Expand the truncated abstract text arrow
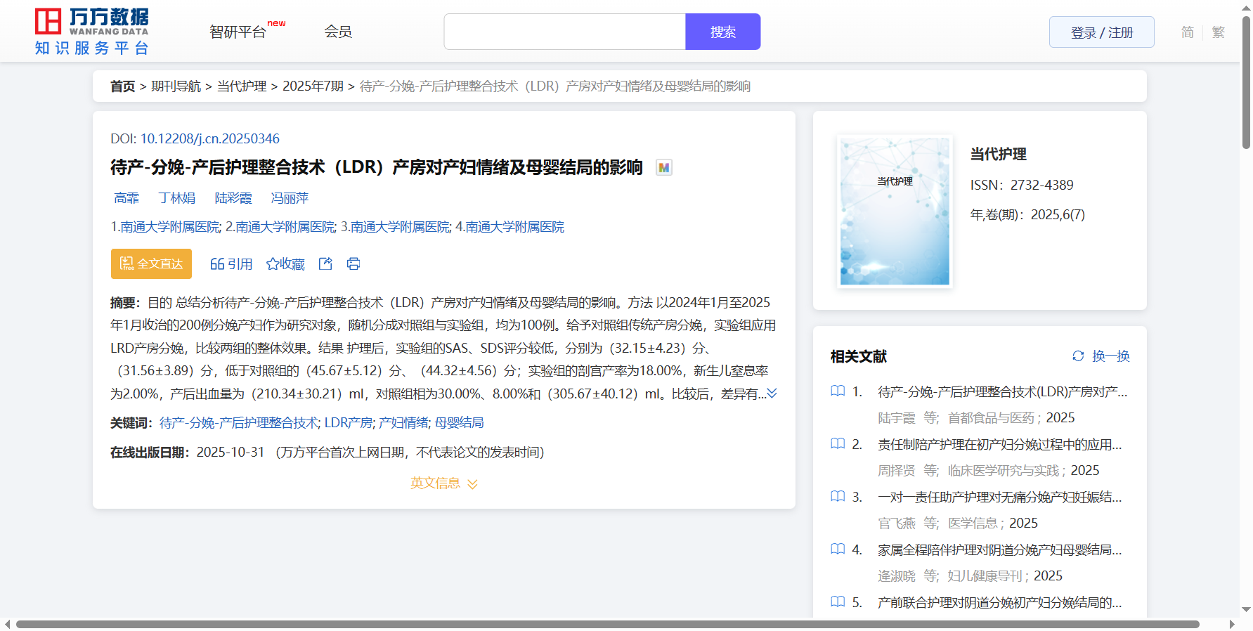The width and height of the screenshot is (1253, 631). coord(772,393)
